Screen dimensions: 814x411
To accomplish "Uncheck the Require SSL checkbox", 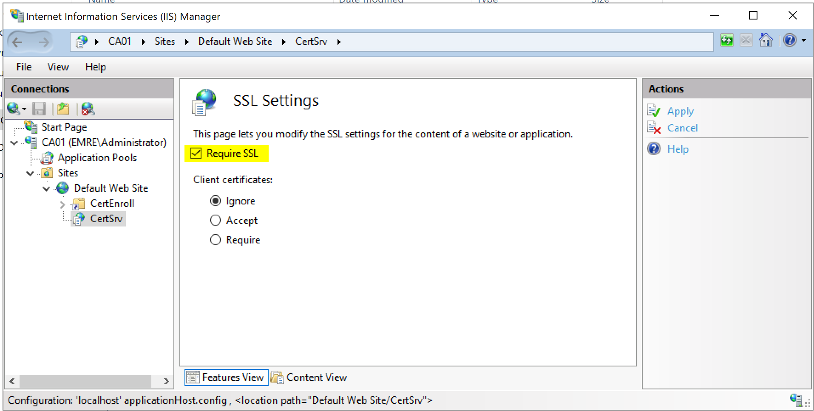I will (196, 154).
